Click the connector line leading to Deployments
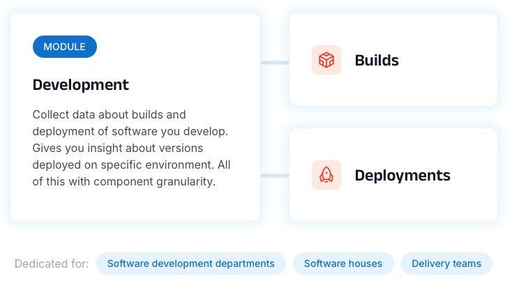The height and width of the screenshot is (283, 512). coord(275,176)
